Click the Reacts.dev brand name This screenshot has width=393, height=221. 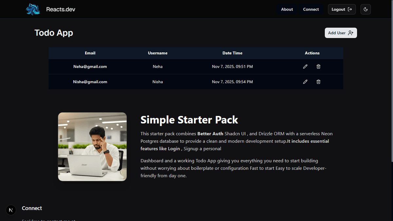[x=61, y=9]
